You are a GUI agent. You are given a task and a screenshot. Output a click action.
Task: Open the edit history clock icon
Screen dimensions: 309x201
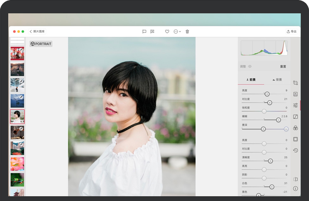click(x=295, y=150)
